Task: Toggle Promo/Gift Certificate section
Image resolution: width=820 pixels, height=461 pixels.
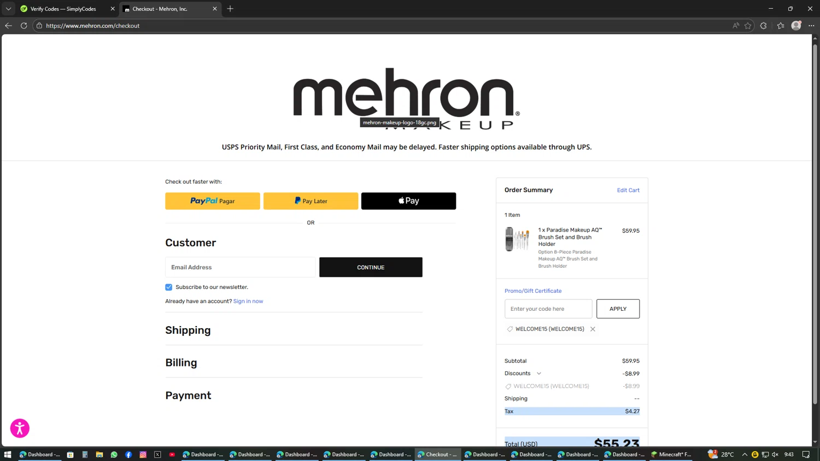Action: (533, 291)
